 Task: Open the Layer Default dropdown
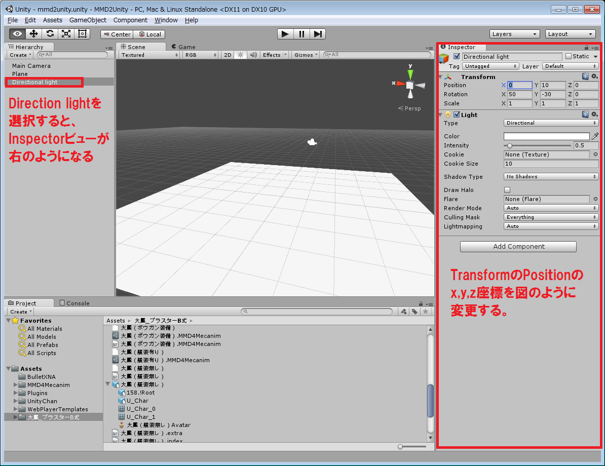point(570,66)
